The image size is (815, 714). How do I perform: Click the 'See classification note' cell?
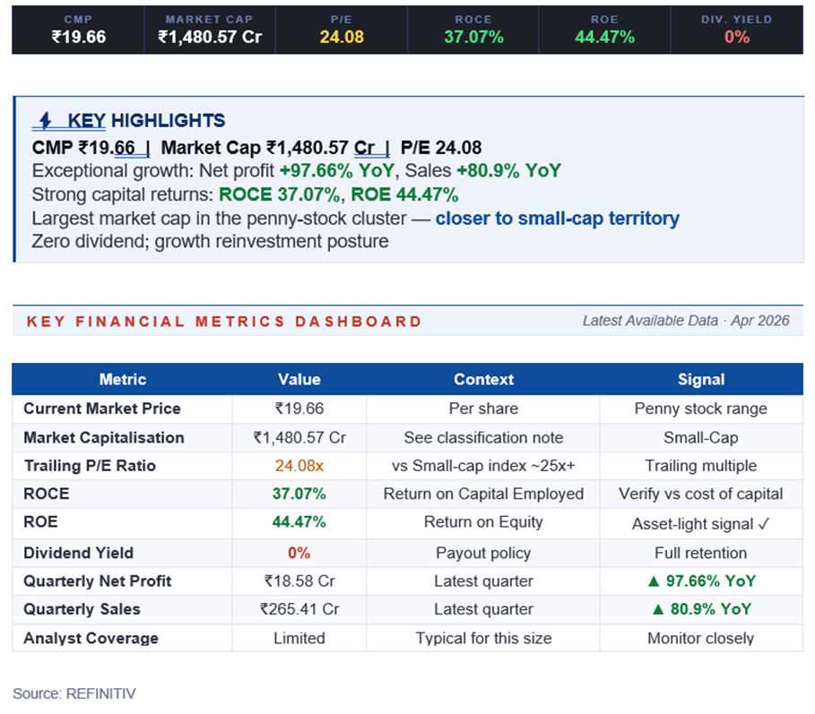click(x=483, y=438)
